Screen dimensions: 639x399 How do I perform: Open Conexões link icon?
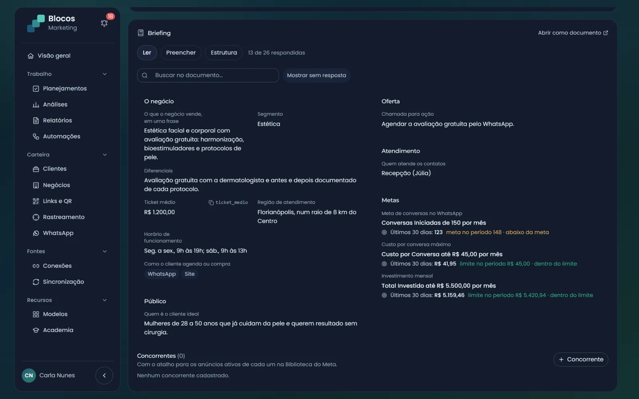[x=36, y=266]
